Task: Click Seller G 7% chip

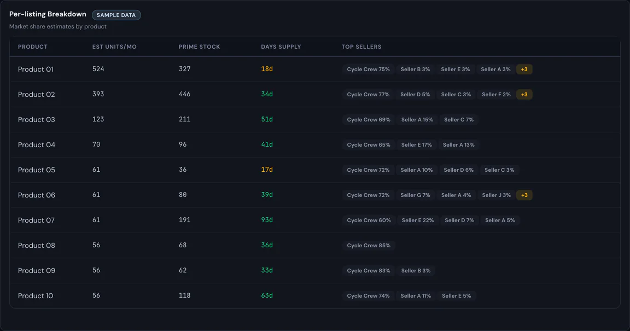Action: click(416, 195)
